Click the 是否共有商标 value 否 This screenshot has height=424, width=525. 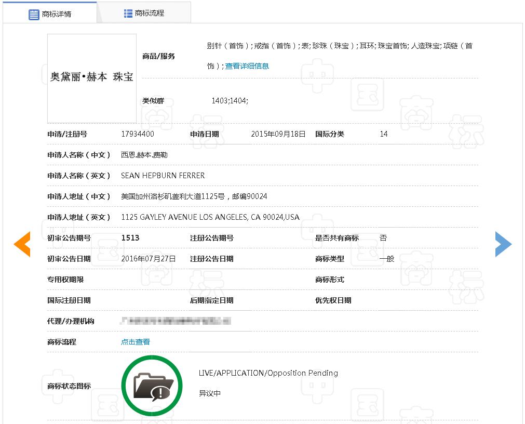pyautogui.click(x=383, y=238)
